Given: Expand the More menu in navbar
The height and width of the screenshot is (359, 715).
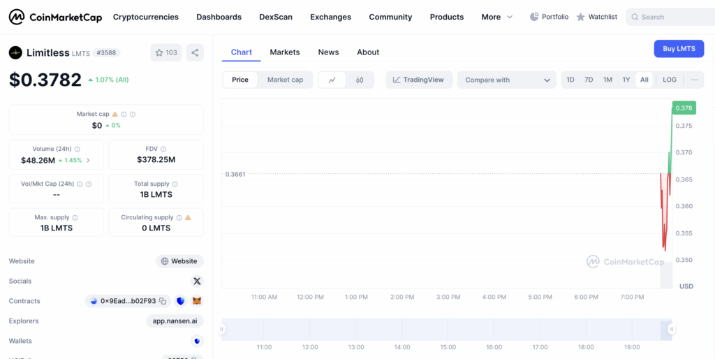Looking at the screenshot, I should (497, 17).
